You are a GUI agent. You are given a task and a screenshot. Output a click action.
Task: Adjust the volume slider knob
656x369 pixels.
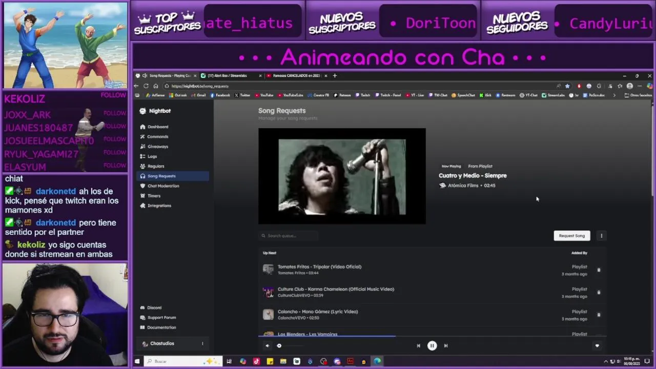point(279,345)
